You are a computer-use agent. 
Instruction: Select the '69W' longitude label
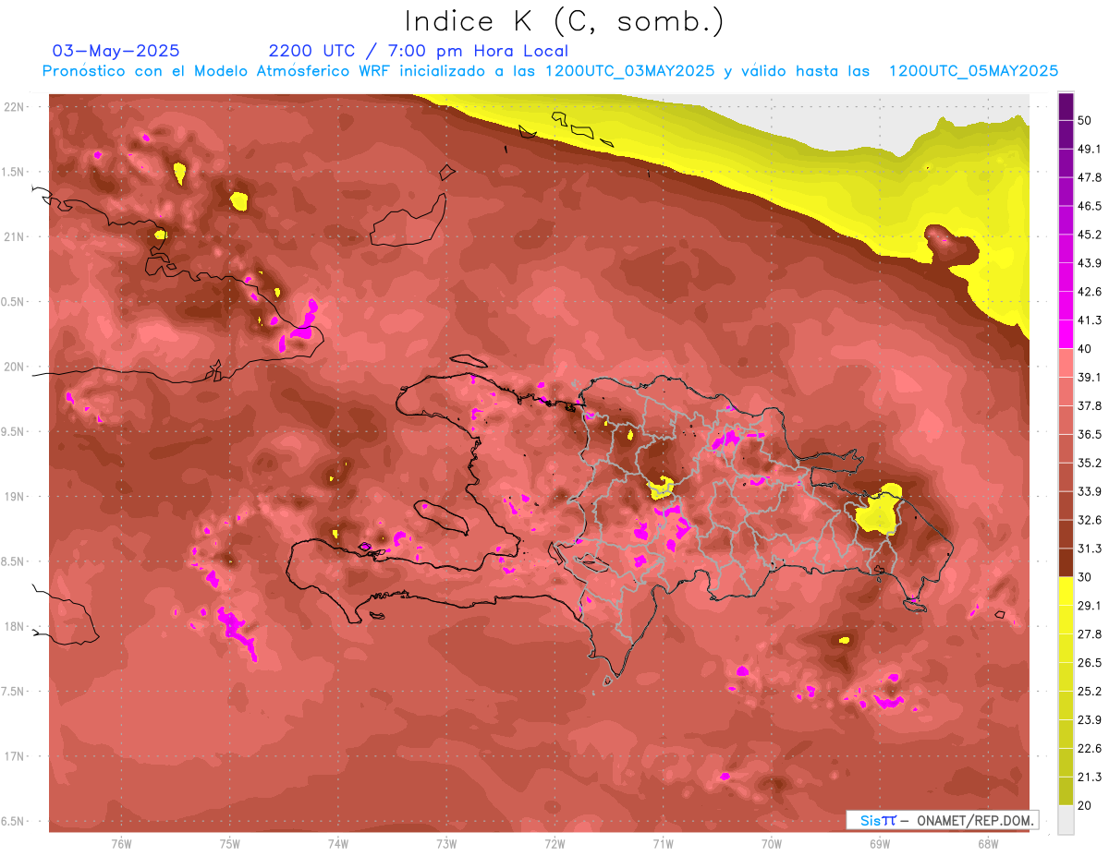coord(880,843)
